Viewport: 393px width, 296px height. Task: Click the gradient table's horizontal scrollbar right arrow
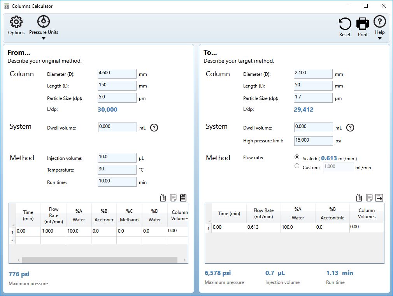(x=185, y=259)
